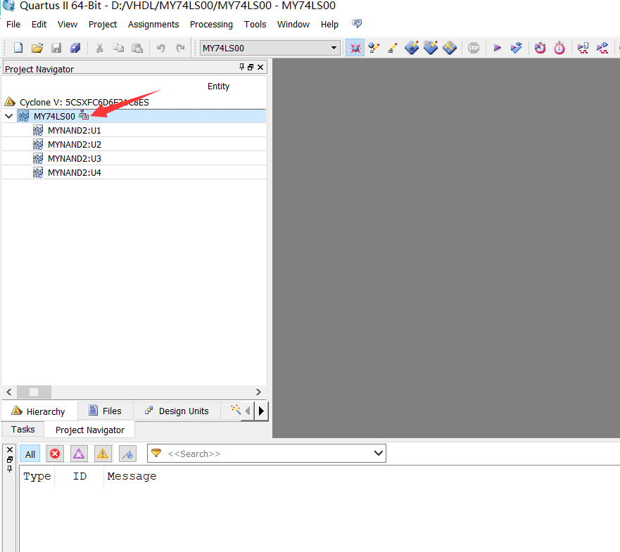Switch to the Design Units tab
This screenshot has height=552, width=620.
pyautogui.click(x=177, y=411)
